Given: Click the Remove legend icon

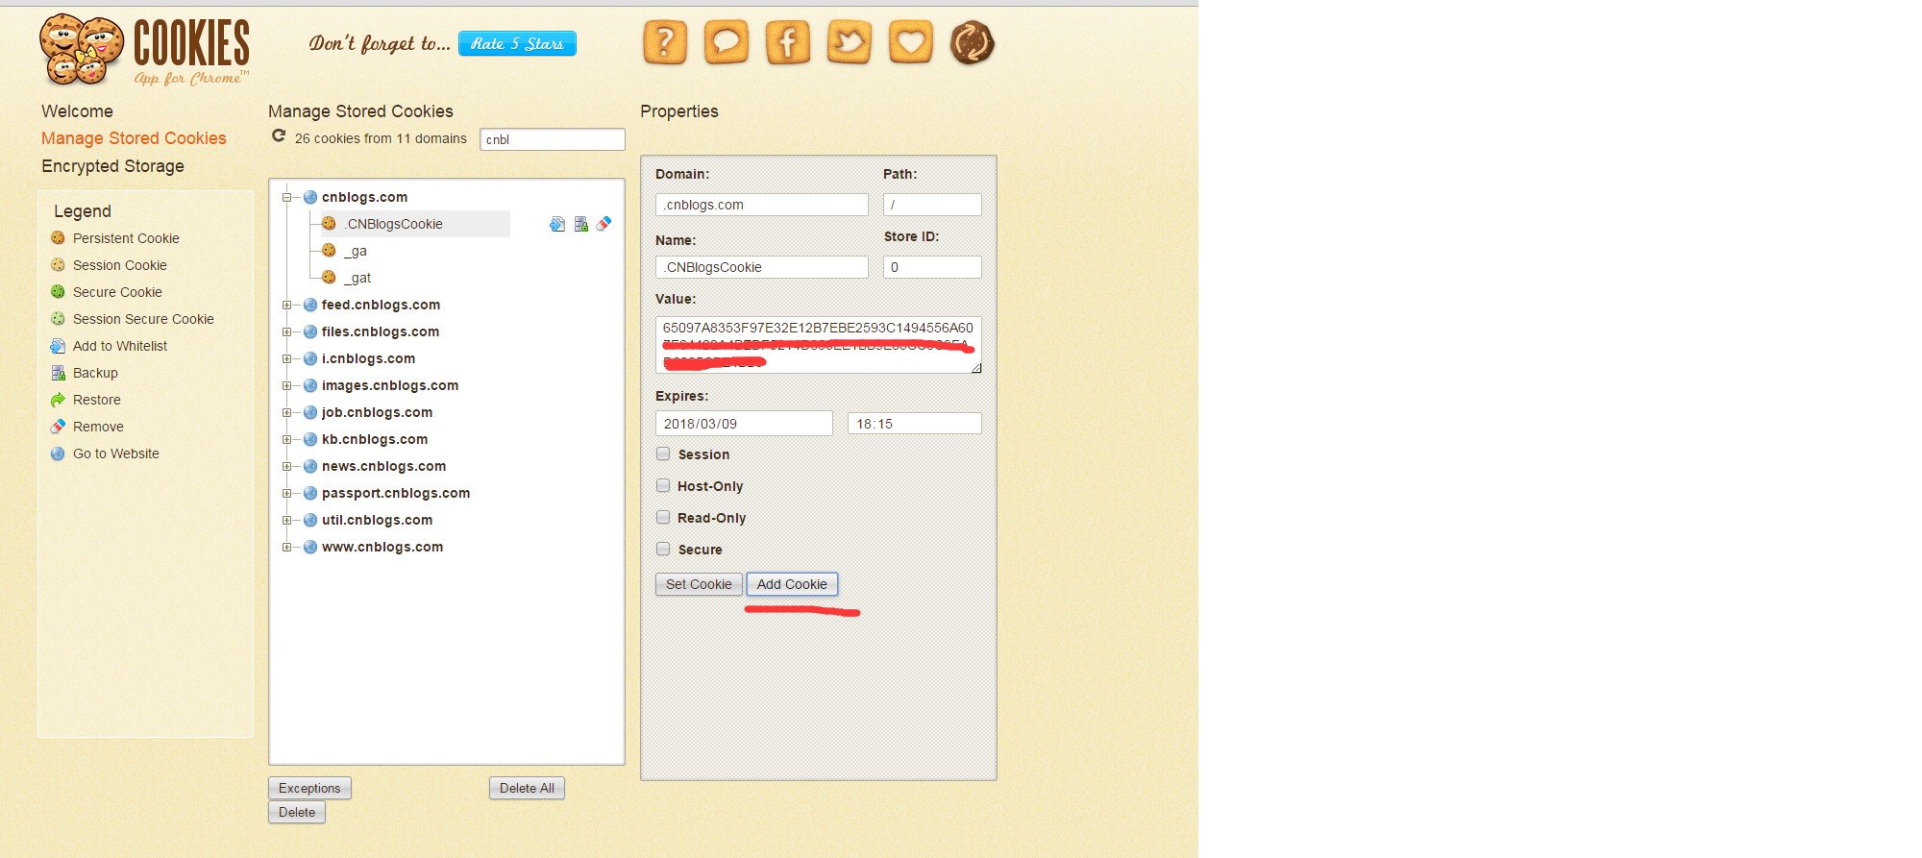Looking at the screenshot, I should [x=58, y=427].
